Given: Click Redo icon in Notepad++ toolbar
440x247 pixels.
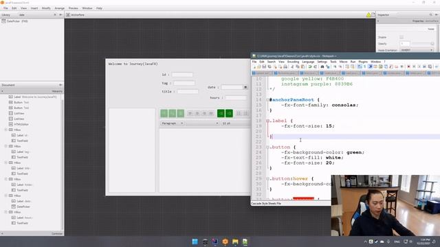Looking at the screenshot, I should [316, 67].
